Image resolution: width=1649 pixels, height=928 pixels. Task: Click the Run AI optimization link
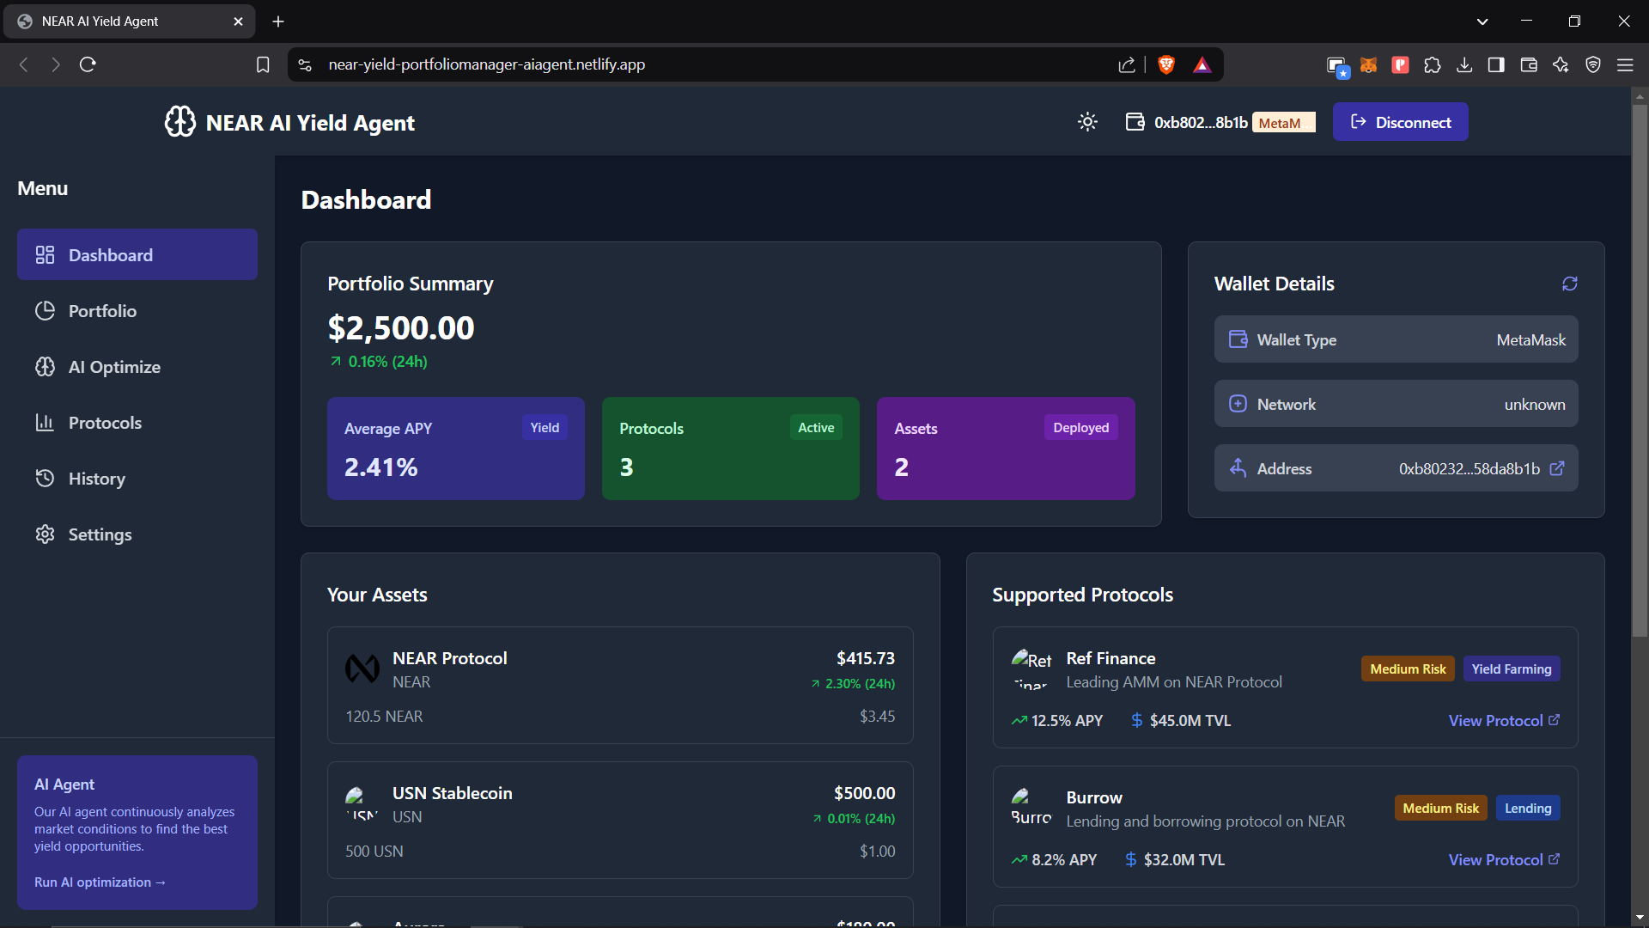100,882
